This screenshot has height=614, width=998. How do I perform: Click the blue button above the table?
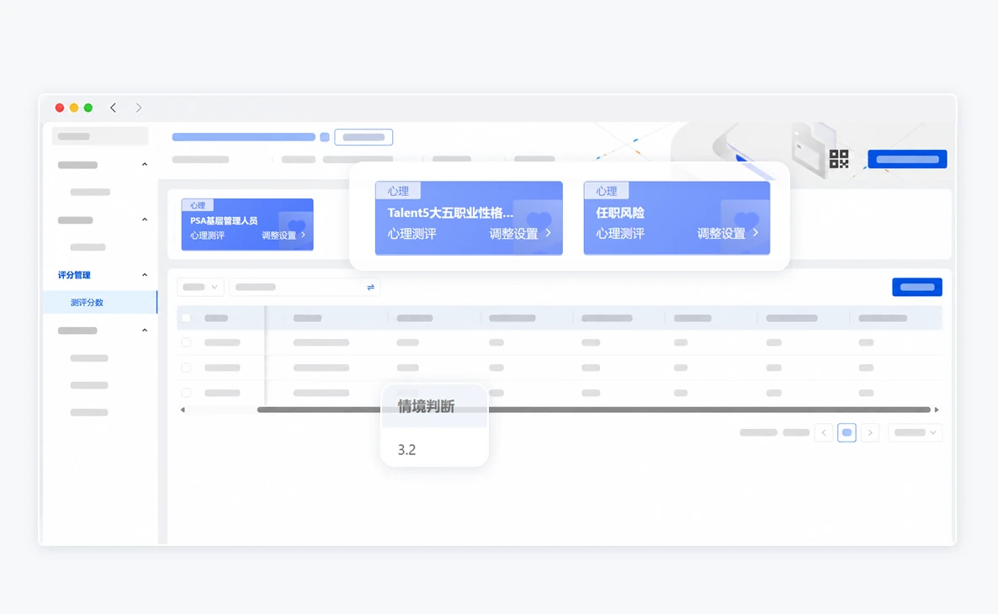(917, 287)
